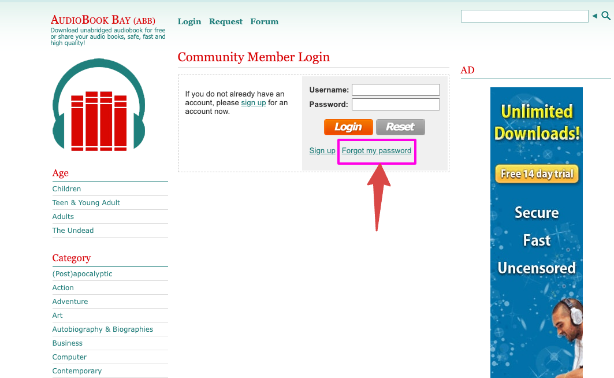Viewport: 614px width, 378px height.
Task: Open the Action category
Action: [x=63, y=287]
